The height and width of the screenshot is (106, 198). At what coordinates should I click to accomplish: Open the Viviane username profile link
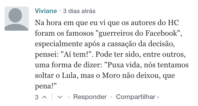pos(46,11)
